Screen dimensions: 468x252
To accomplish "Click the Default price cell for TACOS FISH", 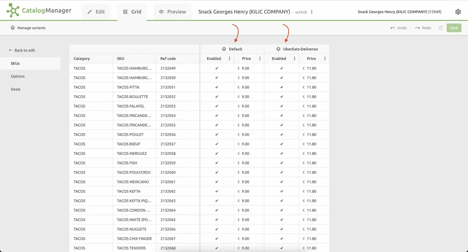I will click(246, 163).
